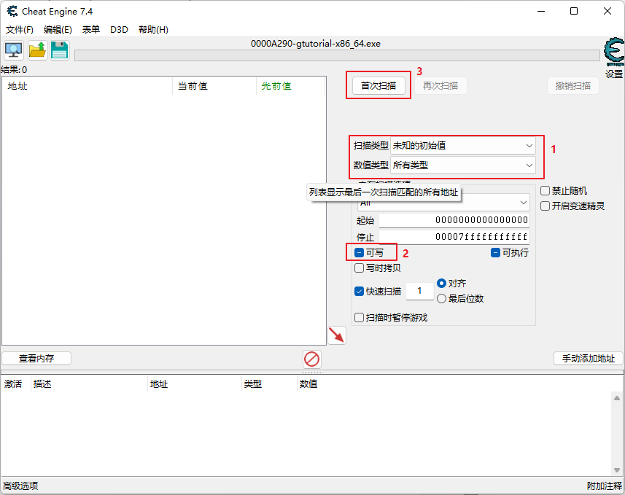This screenshot has width=625, height=495.
Task: Toggle the 快速扫描 checkbox
Action: point(359,292)
